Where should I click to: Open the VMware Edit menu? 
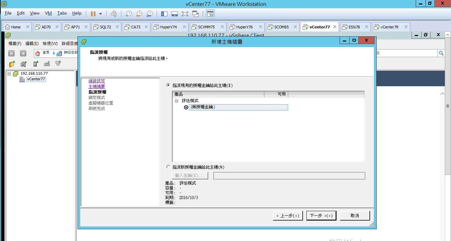click(x=21, y=13)
